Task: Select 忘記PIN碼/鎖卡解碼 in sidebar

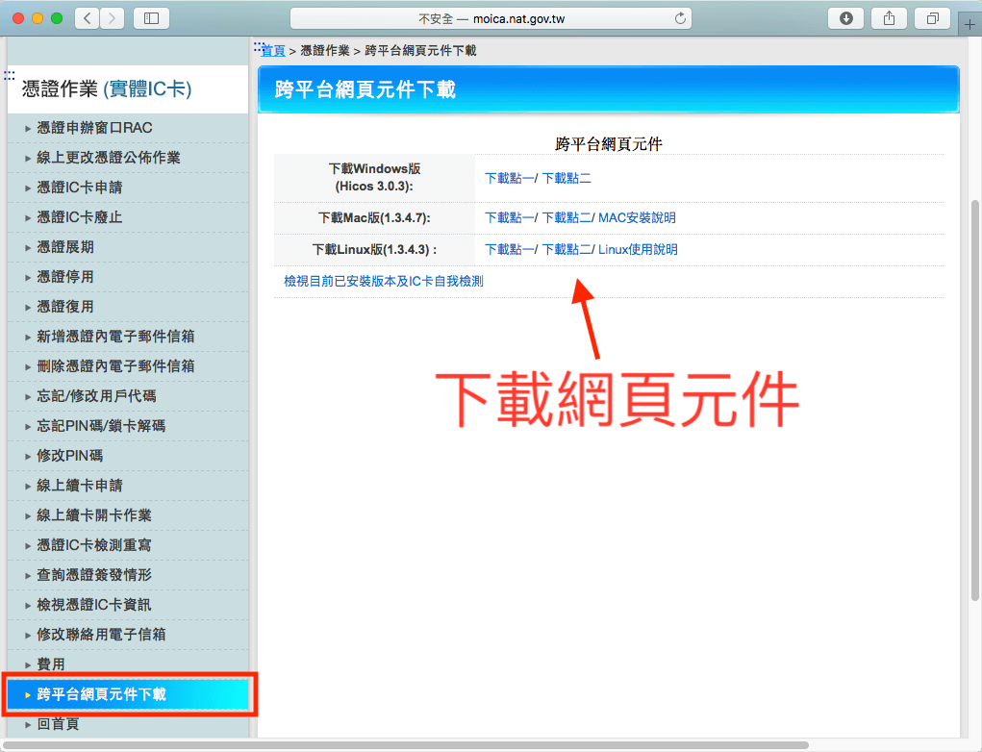Action: (x=101, y=426)
